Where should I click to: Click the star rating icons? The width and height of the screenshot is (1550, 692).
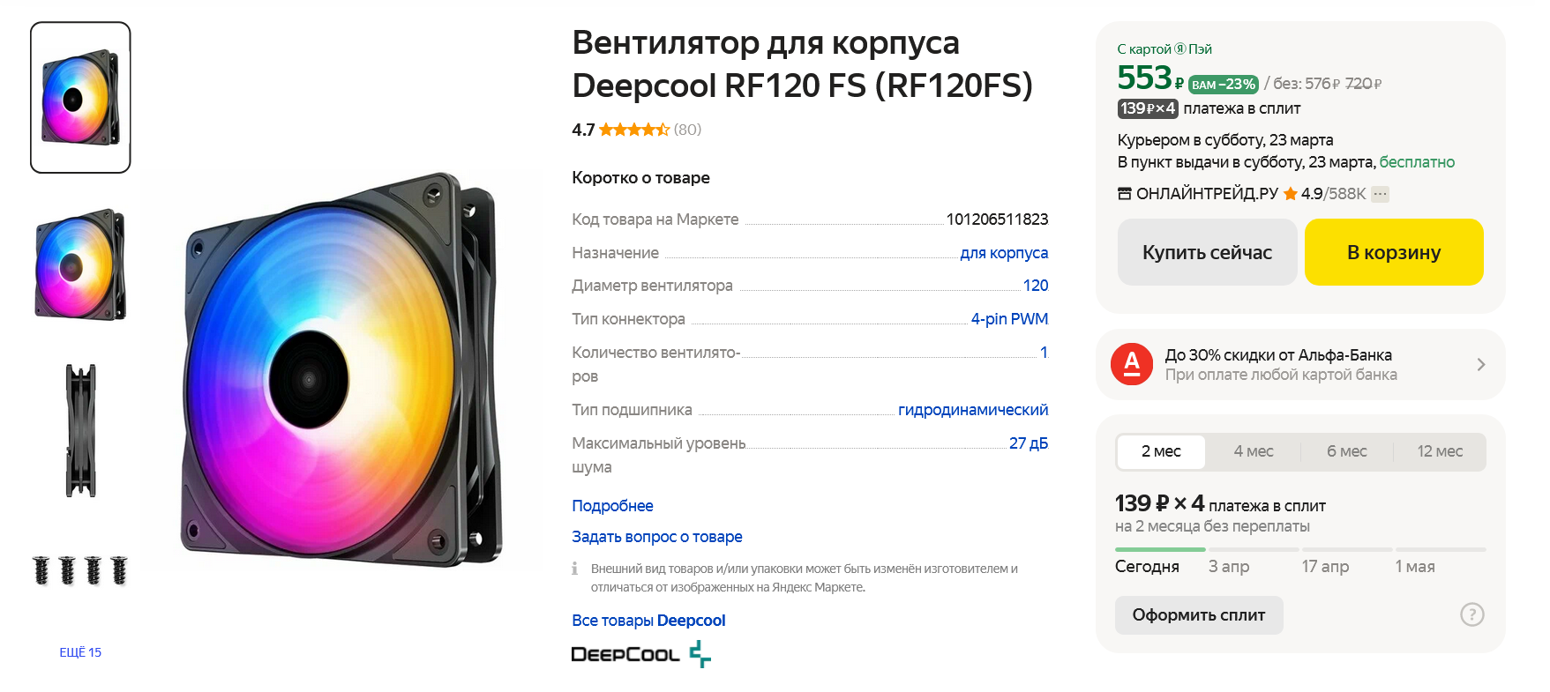click(x=634, y=130)
